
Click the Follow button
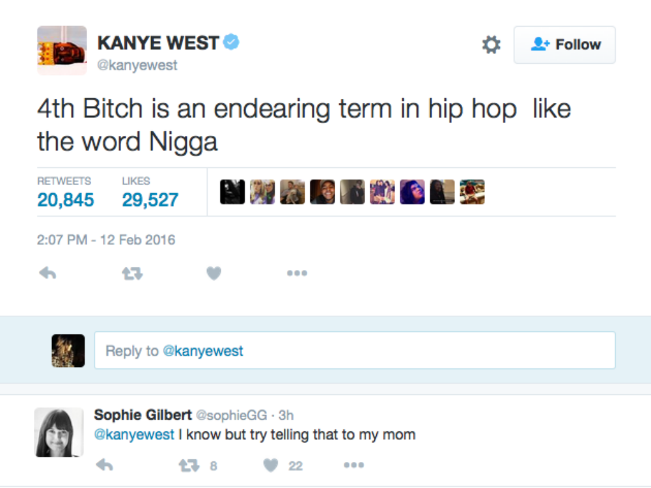(x=564, y=45)
